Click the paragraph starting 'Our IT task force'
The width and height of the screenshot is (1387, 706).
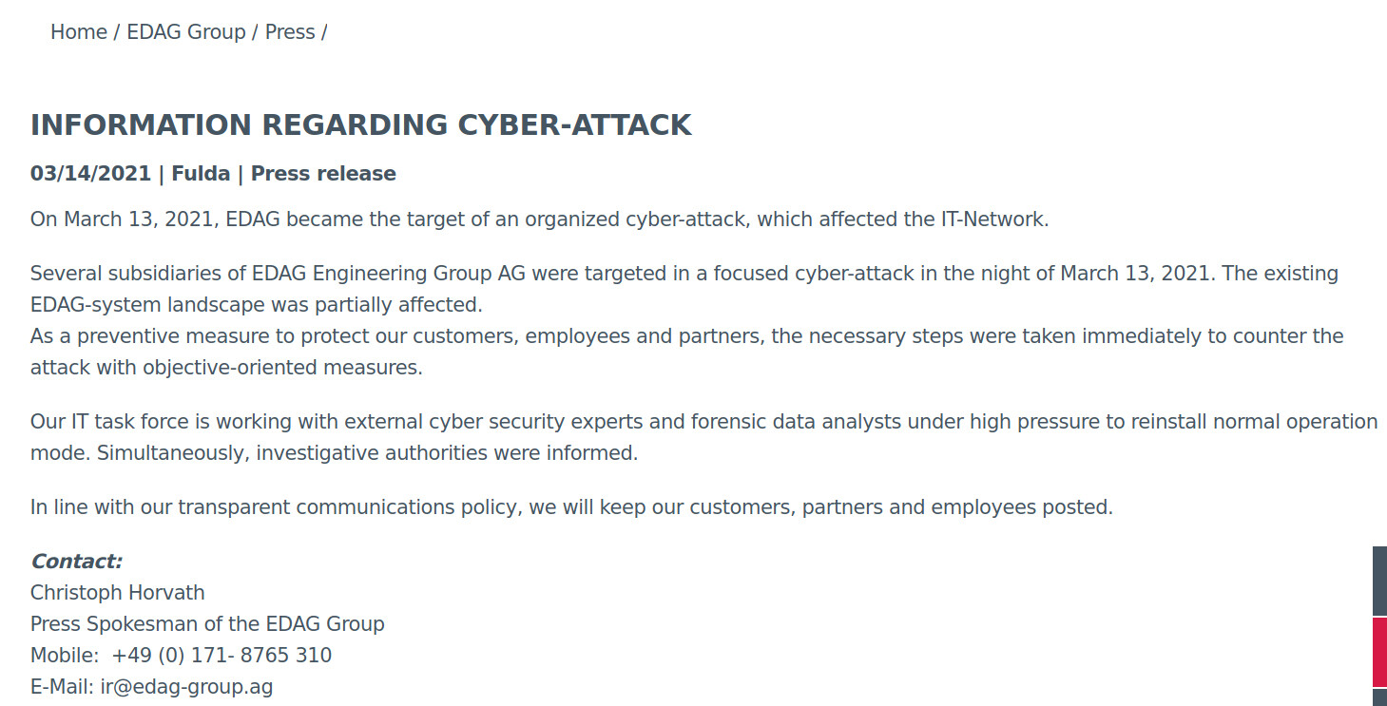pyautogui.click(x=703, y=437)
